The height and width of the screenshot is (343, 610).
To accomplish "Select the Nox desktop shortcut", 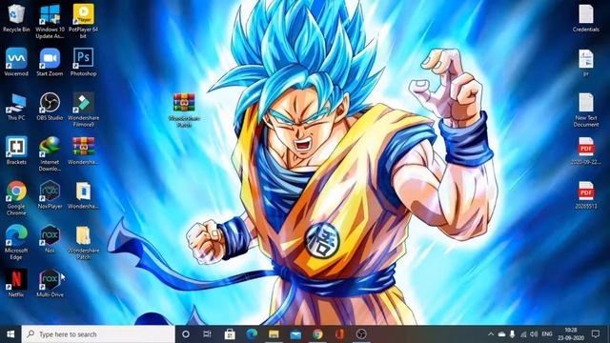I will click(50, 239).
